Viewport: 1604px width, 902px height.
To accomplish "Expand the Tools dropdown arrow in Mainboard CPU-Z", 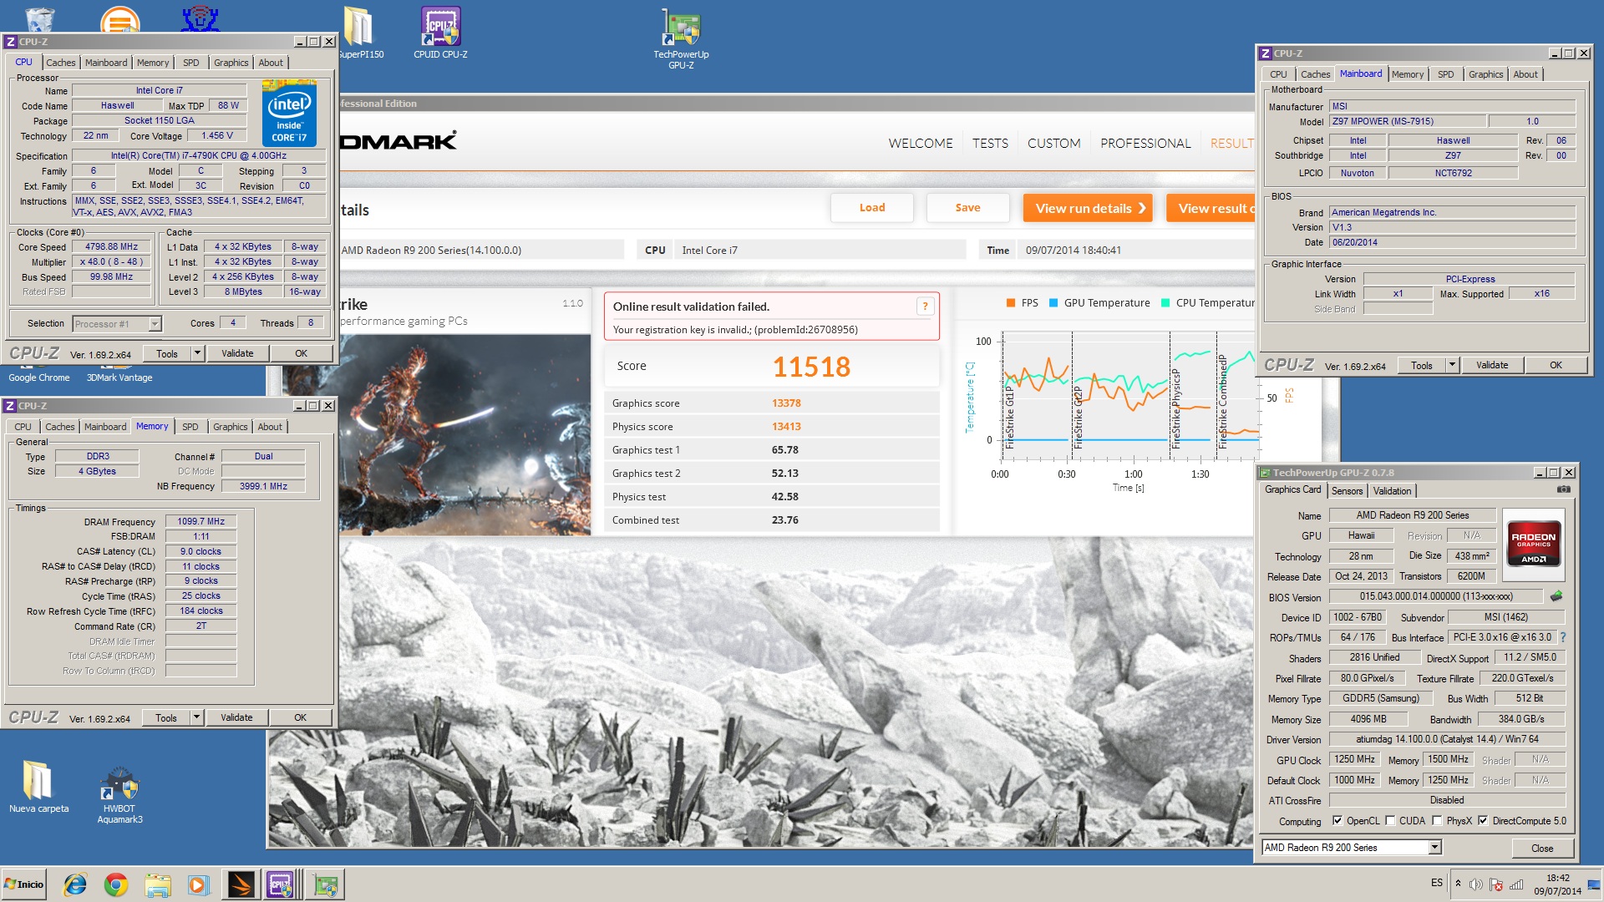I will pos(1452,365).
